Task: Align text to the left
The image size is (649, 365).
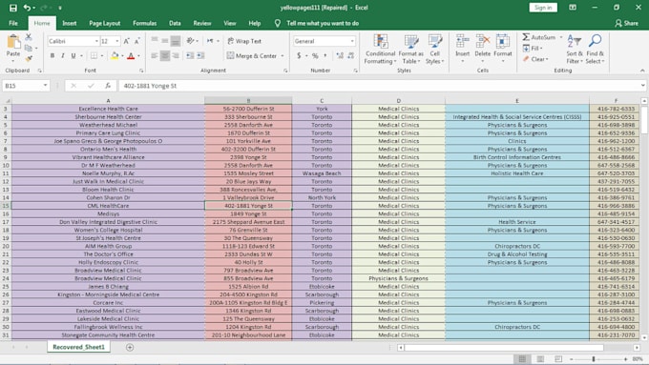Action: pyautogui.click(x=155, y=55)
